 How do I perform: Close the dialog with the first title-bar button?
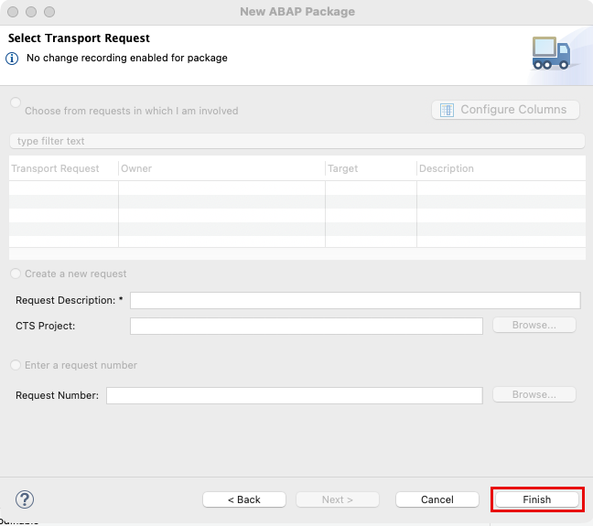pyautogui.click(x=13, y=12)
